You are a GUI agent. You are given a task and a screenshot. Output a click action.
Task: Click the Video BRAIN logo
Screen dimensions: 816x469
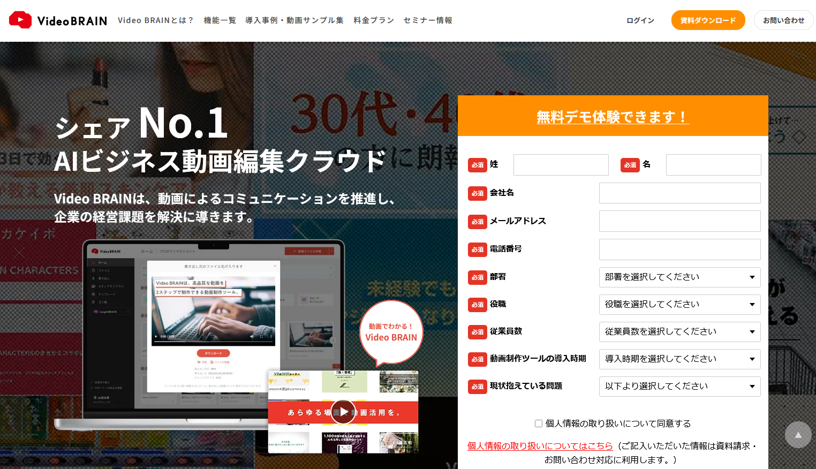(x=58, y=20)
